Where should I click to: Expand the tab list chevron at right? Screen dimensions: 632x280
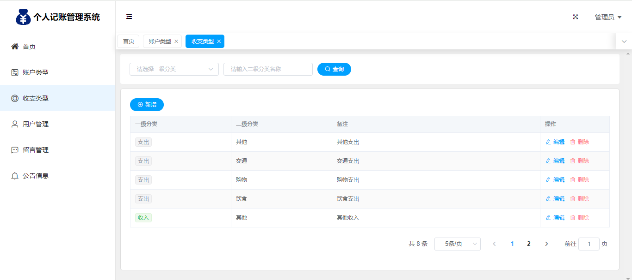tap(624, 42)
